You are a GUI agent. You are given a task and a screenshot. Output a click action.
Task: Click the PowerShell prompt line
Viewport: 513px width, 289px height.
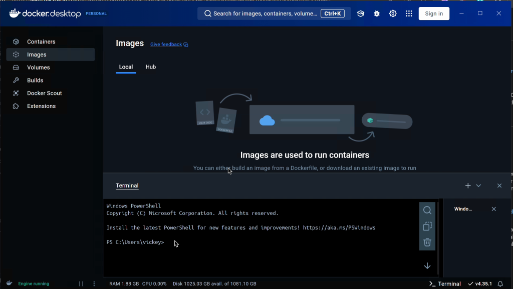click(x=135, y=242)
